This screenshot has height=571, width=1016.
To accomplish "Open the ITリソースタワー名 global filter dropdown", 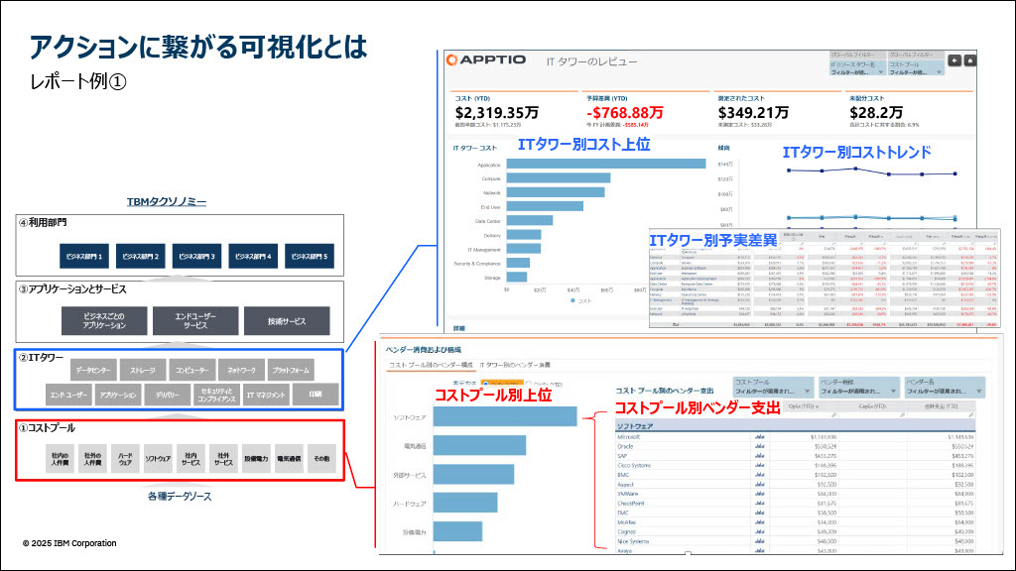I will click(x=856, y=68).
